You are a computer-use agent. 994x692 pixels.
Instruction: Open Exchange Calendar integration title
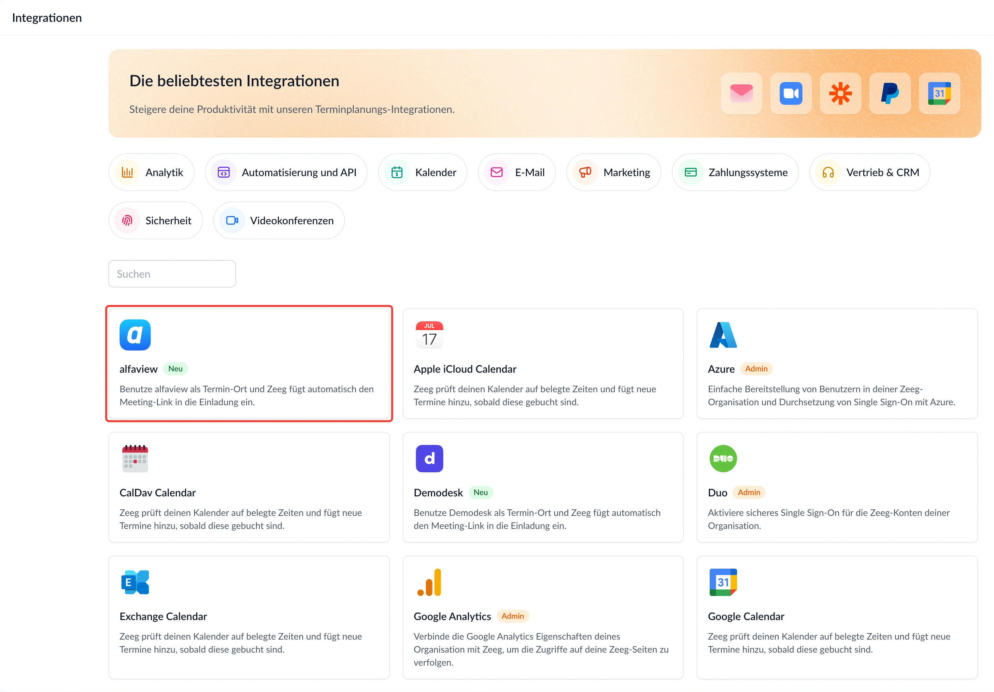tap(163, 616)
